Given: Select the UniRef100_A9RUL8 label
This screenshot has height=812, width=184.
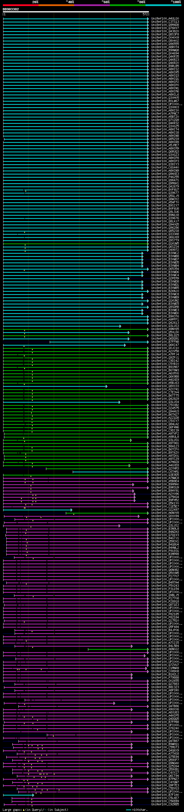Looking at the screenshot, I should [x=165, y=437].
